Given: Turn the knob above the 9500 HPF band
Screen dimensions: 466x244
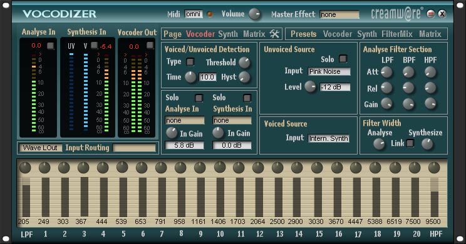Looking at the screenshot, I should pyautogui.click(x=434, y=168).
